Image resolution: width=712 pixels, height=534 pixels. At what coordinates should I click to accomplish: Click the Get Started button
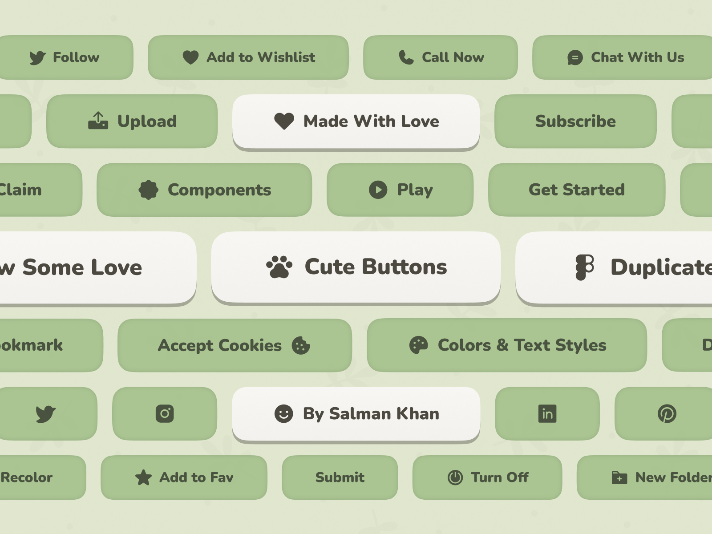click(577, 190)
